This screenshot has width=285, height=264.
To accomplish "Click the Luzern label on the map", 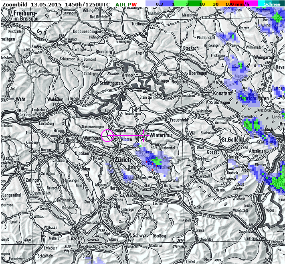I will point(75,238).
